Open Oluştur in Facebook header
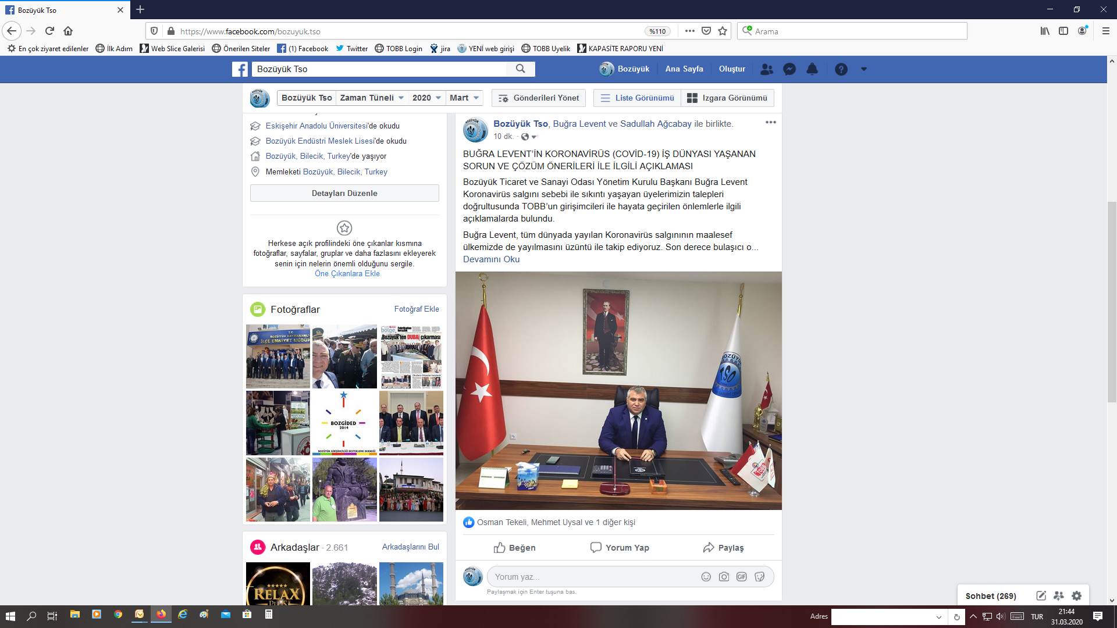 click(732, 69)
